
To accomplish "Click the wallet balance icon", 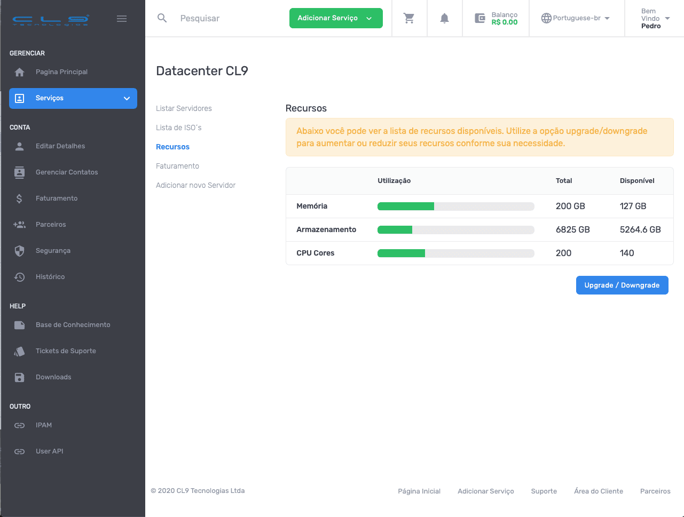I will 480,18.
